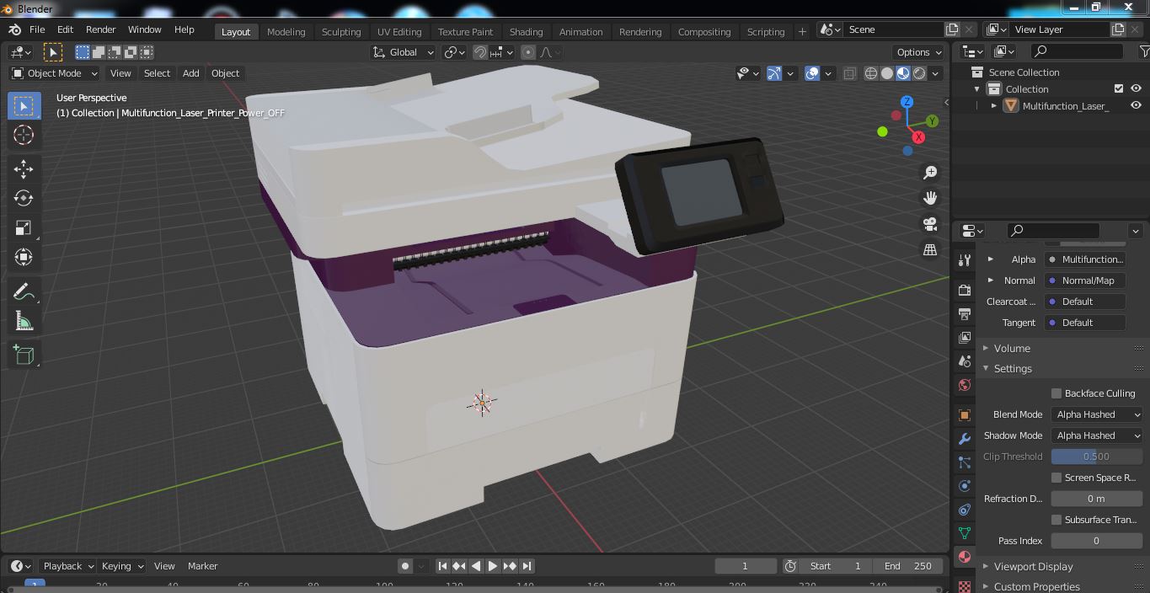
Task: Toggle the camera view icon
Action: tap(930, 224)
